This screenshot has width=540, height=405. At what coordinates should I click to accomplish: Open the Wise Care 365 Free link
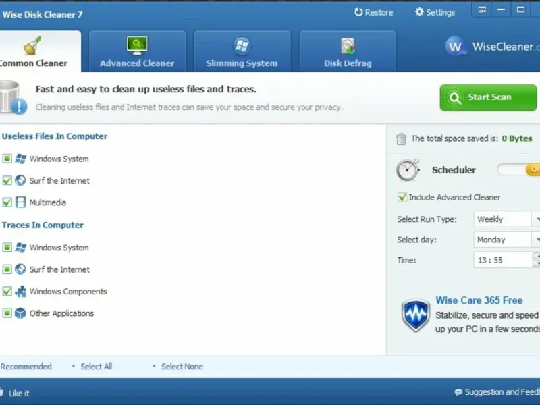pos(479,300)
